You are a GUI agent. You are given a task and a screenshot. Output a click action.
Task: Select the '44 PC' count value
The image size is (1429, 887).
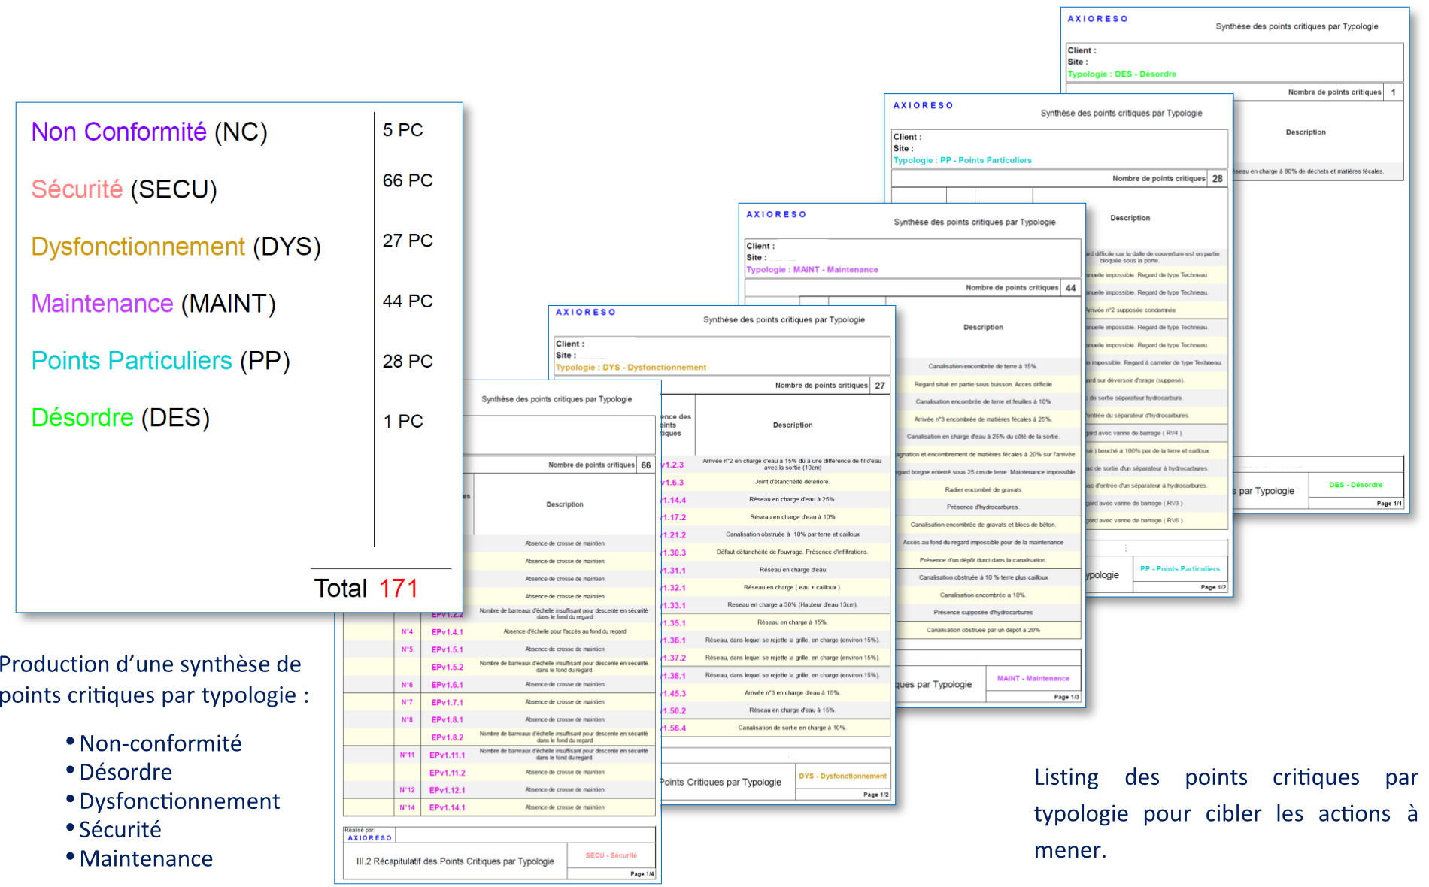pos(408,301)
